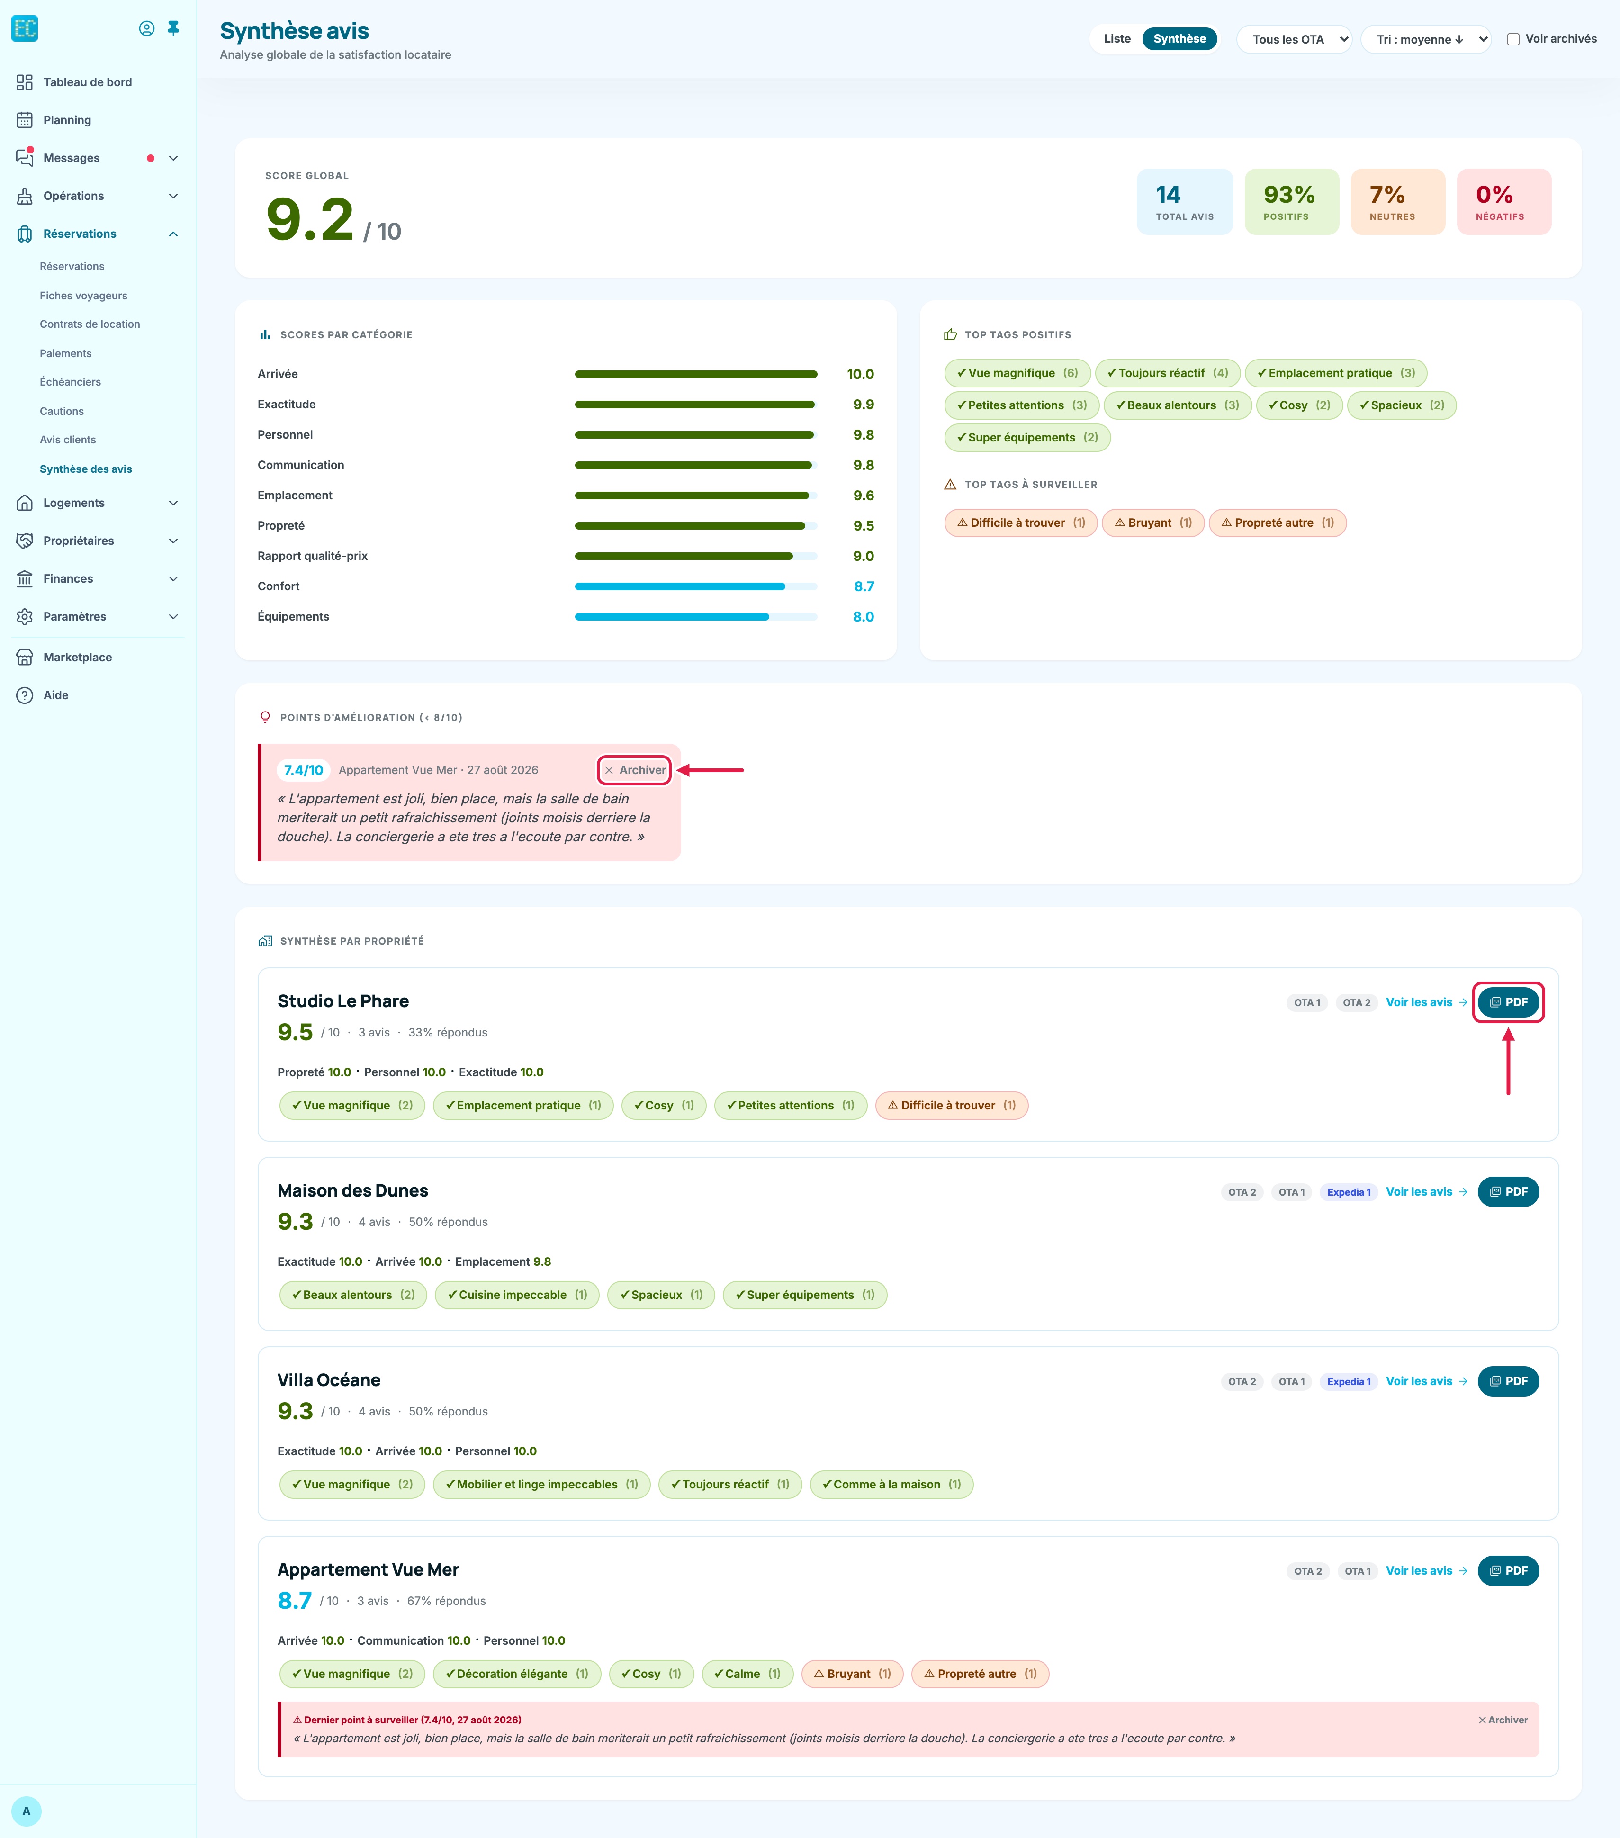Expand the Logements submenu chevron

tap(173, 503)
